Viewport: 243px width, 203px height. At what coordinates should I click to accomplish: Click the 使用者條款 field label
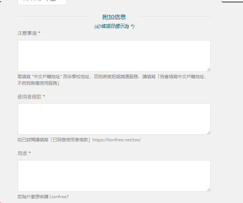point(29,97)
